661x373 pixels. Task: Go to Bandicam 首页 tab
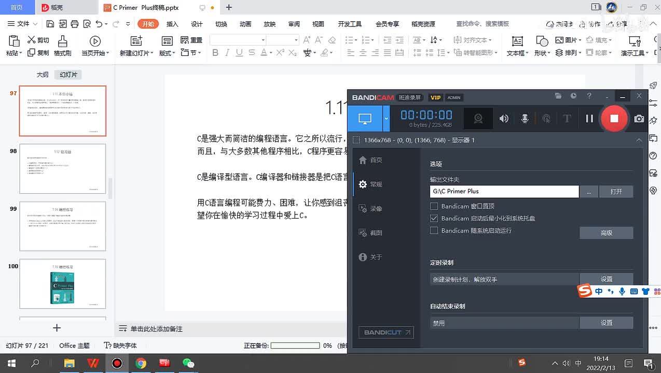(x=371, y=160)
